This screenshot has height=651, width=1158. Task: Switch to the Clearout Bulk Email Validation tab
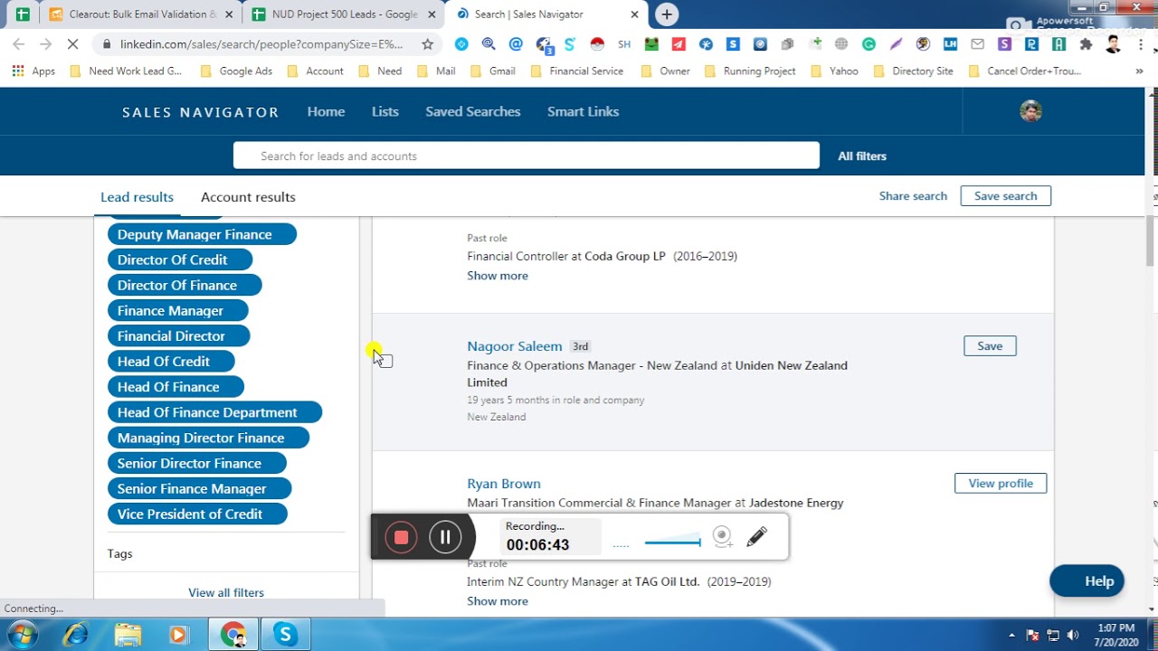tap(141, 14)
